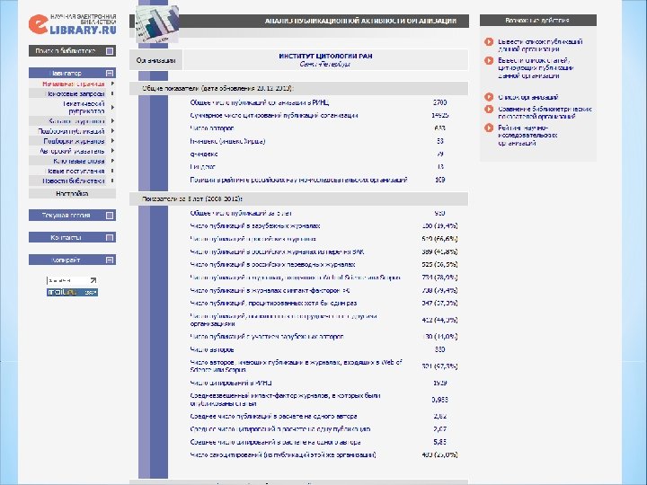Viewport: 647px width, 485px height.
Task: Collapse the 'Копирайт' panel minus toggle
Action: [110, 260]
